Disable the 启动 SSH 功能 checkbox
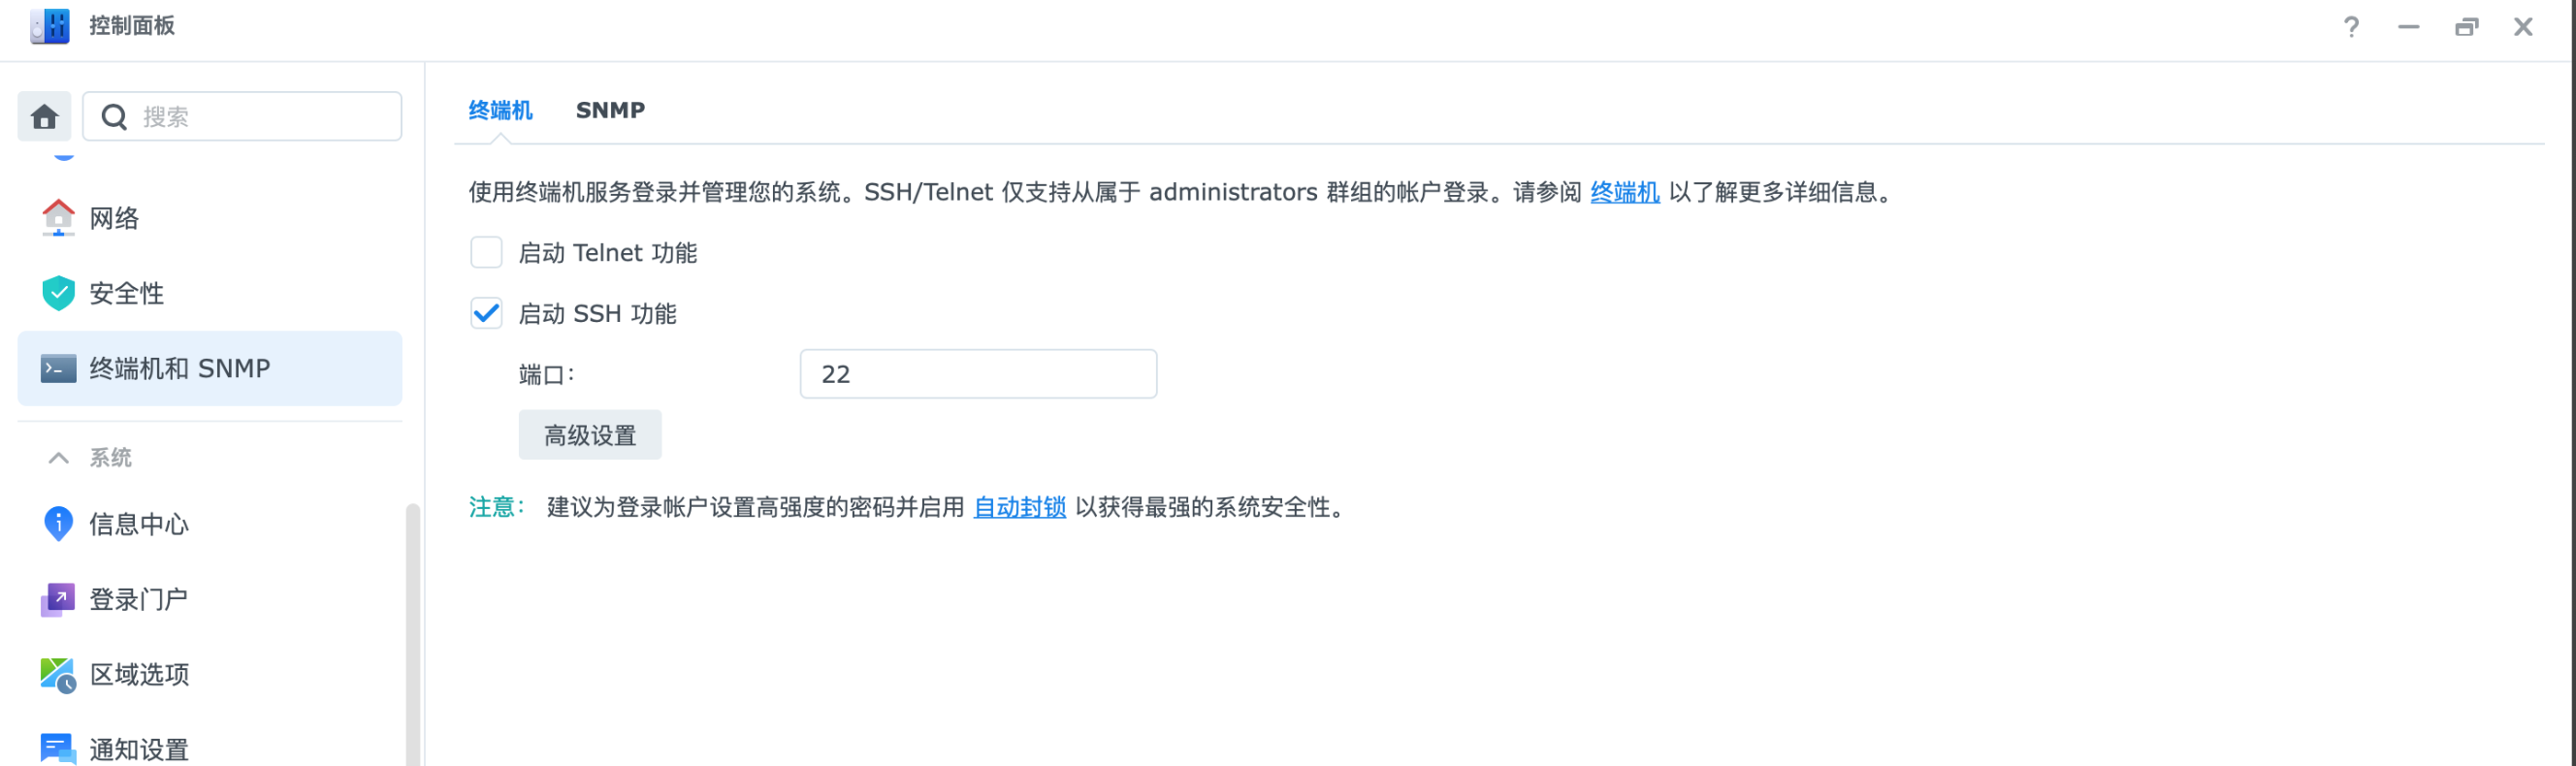 pyautogui.click(x=486, y=313)
